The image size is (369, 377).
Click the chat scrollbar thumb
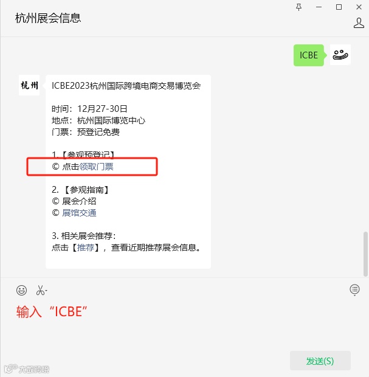pyautogui.click(x=365, y=254)
